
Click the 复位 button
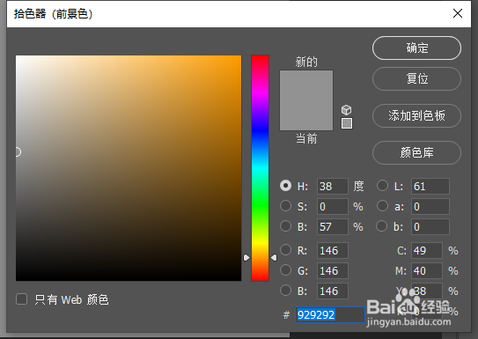[x=416, y=78]
